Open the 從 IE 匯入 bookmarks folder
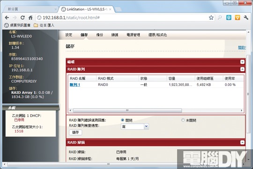This screenshot has width=253, height=169. (x=44, y=25)
